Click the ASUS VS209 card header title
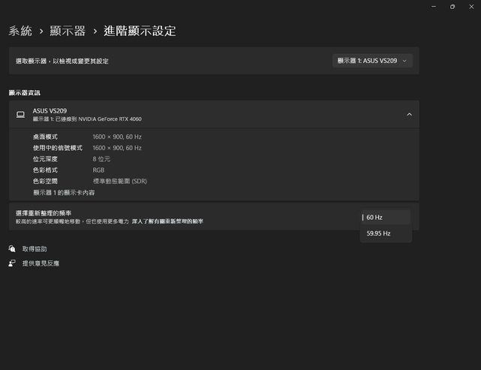The image size is (481, 370). (x=50, y=111)
